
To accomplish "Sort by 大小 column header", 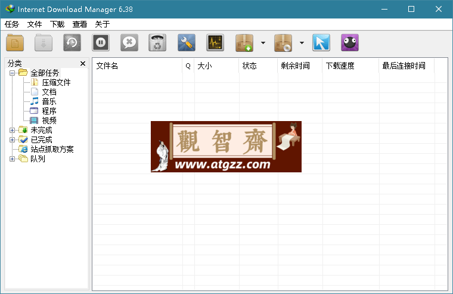I will [217, 66].
